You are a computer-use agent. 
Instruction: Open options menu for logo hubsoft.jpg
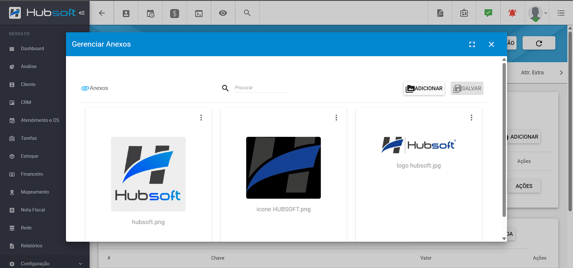tap(472, 118)
